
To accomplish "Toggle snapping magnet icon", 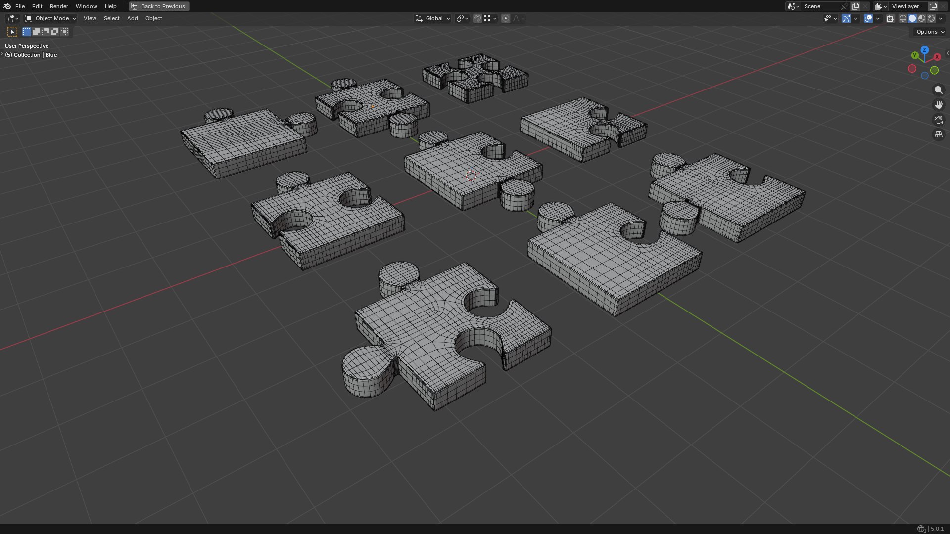I will [477, 18].
